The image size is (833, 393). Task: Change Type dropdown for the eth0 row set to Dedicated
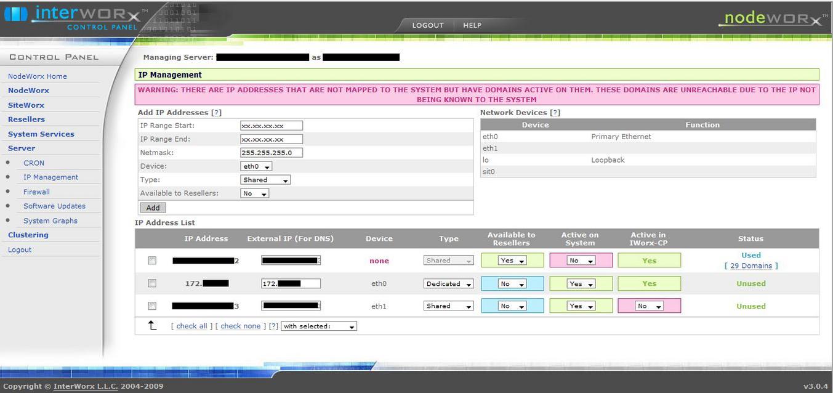pos(449,284)
